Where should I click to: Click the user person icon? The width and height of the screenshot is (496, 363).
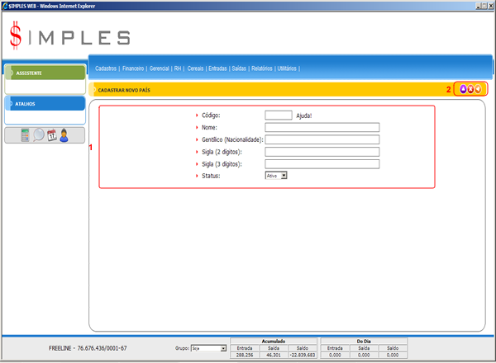coord(64,135)
